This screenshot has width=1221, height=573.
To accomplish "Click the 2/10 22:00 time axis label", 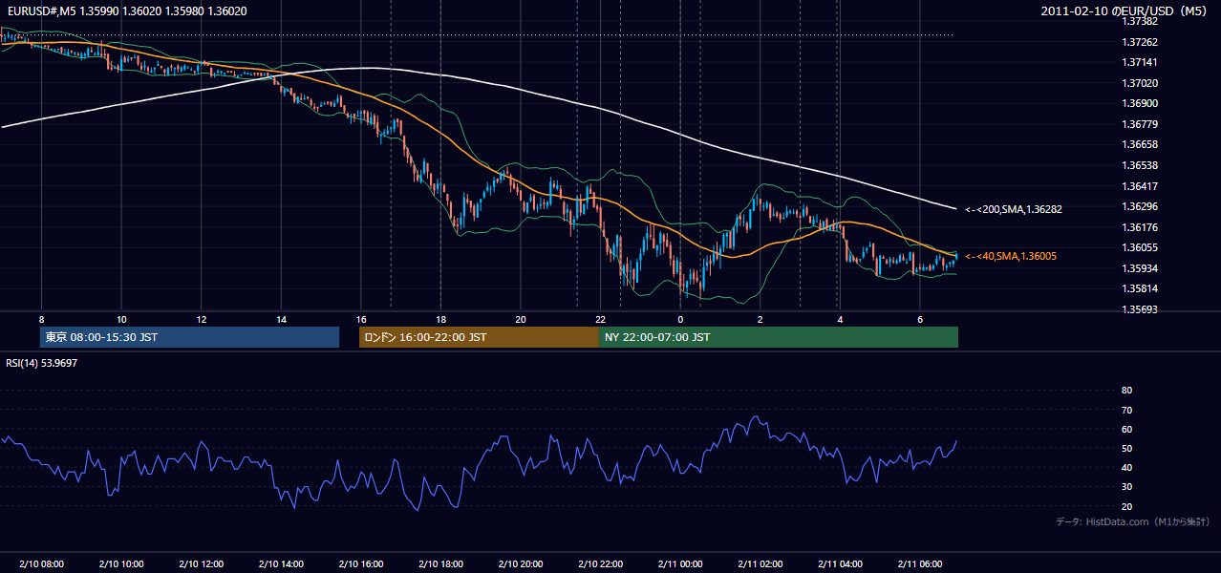I will coord(600,563).
